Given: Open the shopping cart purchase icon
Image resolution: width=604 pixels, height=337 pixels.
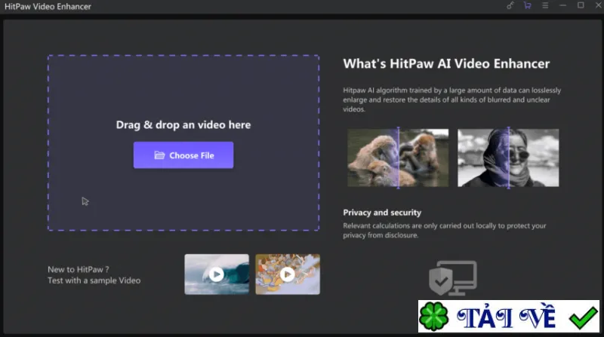Looking at the screenshot, I should (x=527, y=5).
